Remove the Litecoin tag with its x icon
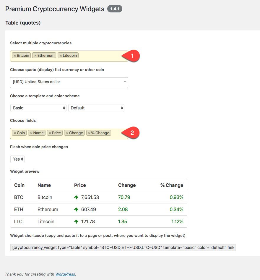Image resolution: width=260 pixels, height=280 pixels. tap(61, 56)
